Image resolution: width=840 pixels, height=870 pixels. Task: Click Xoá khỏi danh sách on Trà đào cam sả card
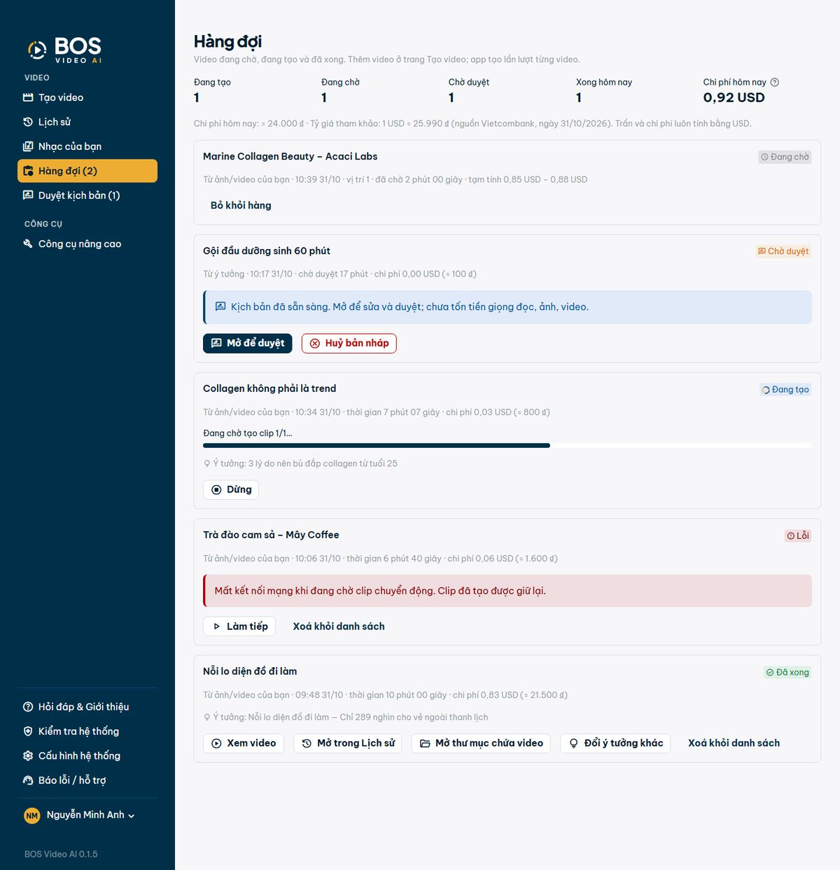pos(339,626)
